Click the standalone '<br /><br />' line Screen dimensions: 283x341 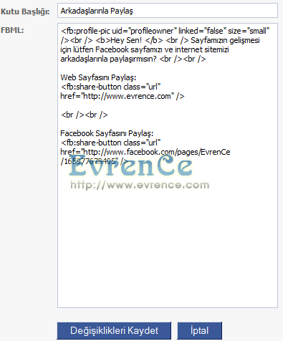click(x=85, y=115)
